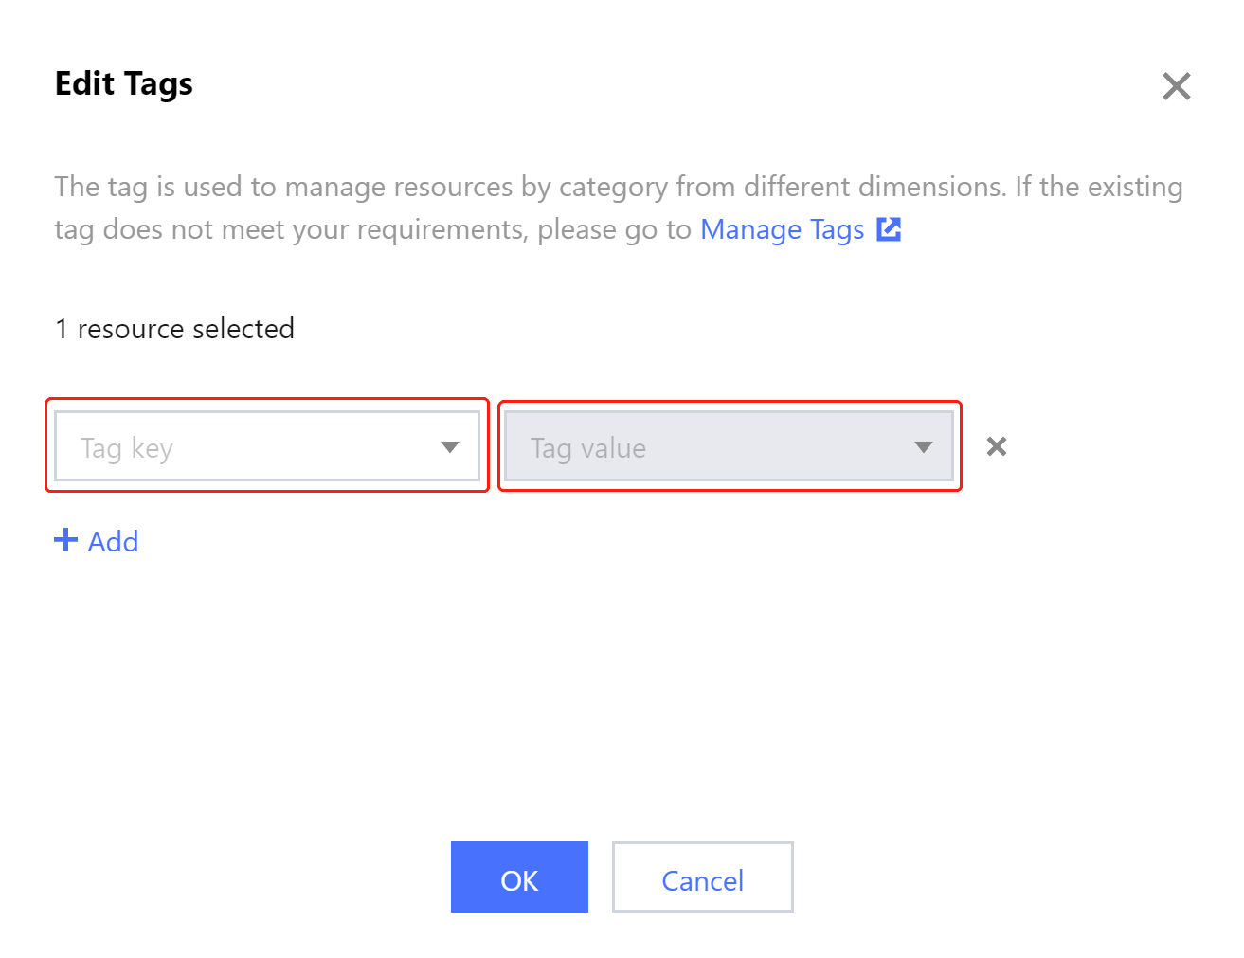Open the Tag key dropdown field

246,447
